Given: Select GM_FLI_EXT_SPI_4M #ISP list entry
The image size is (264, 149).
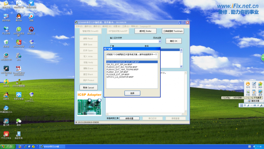Looking at the screenshot, I should point(132,65).
